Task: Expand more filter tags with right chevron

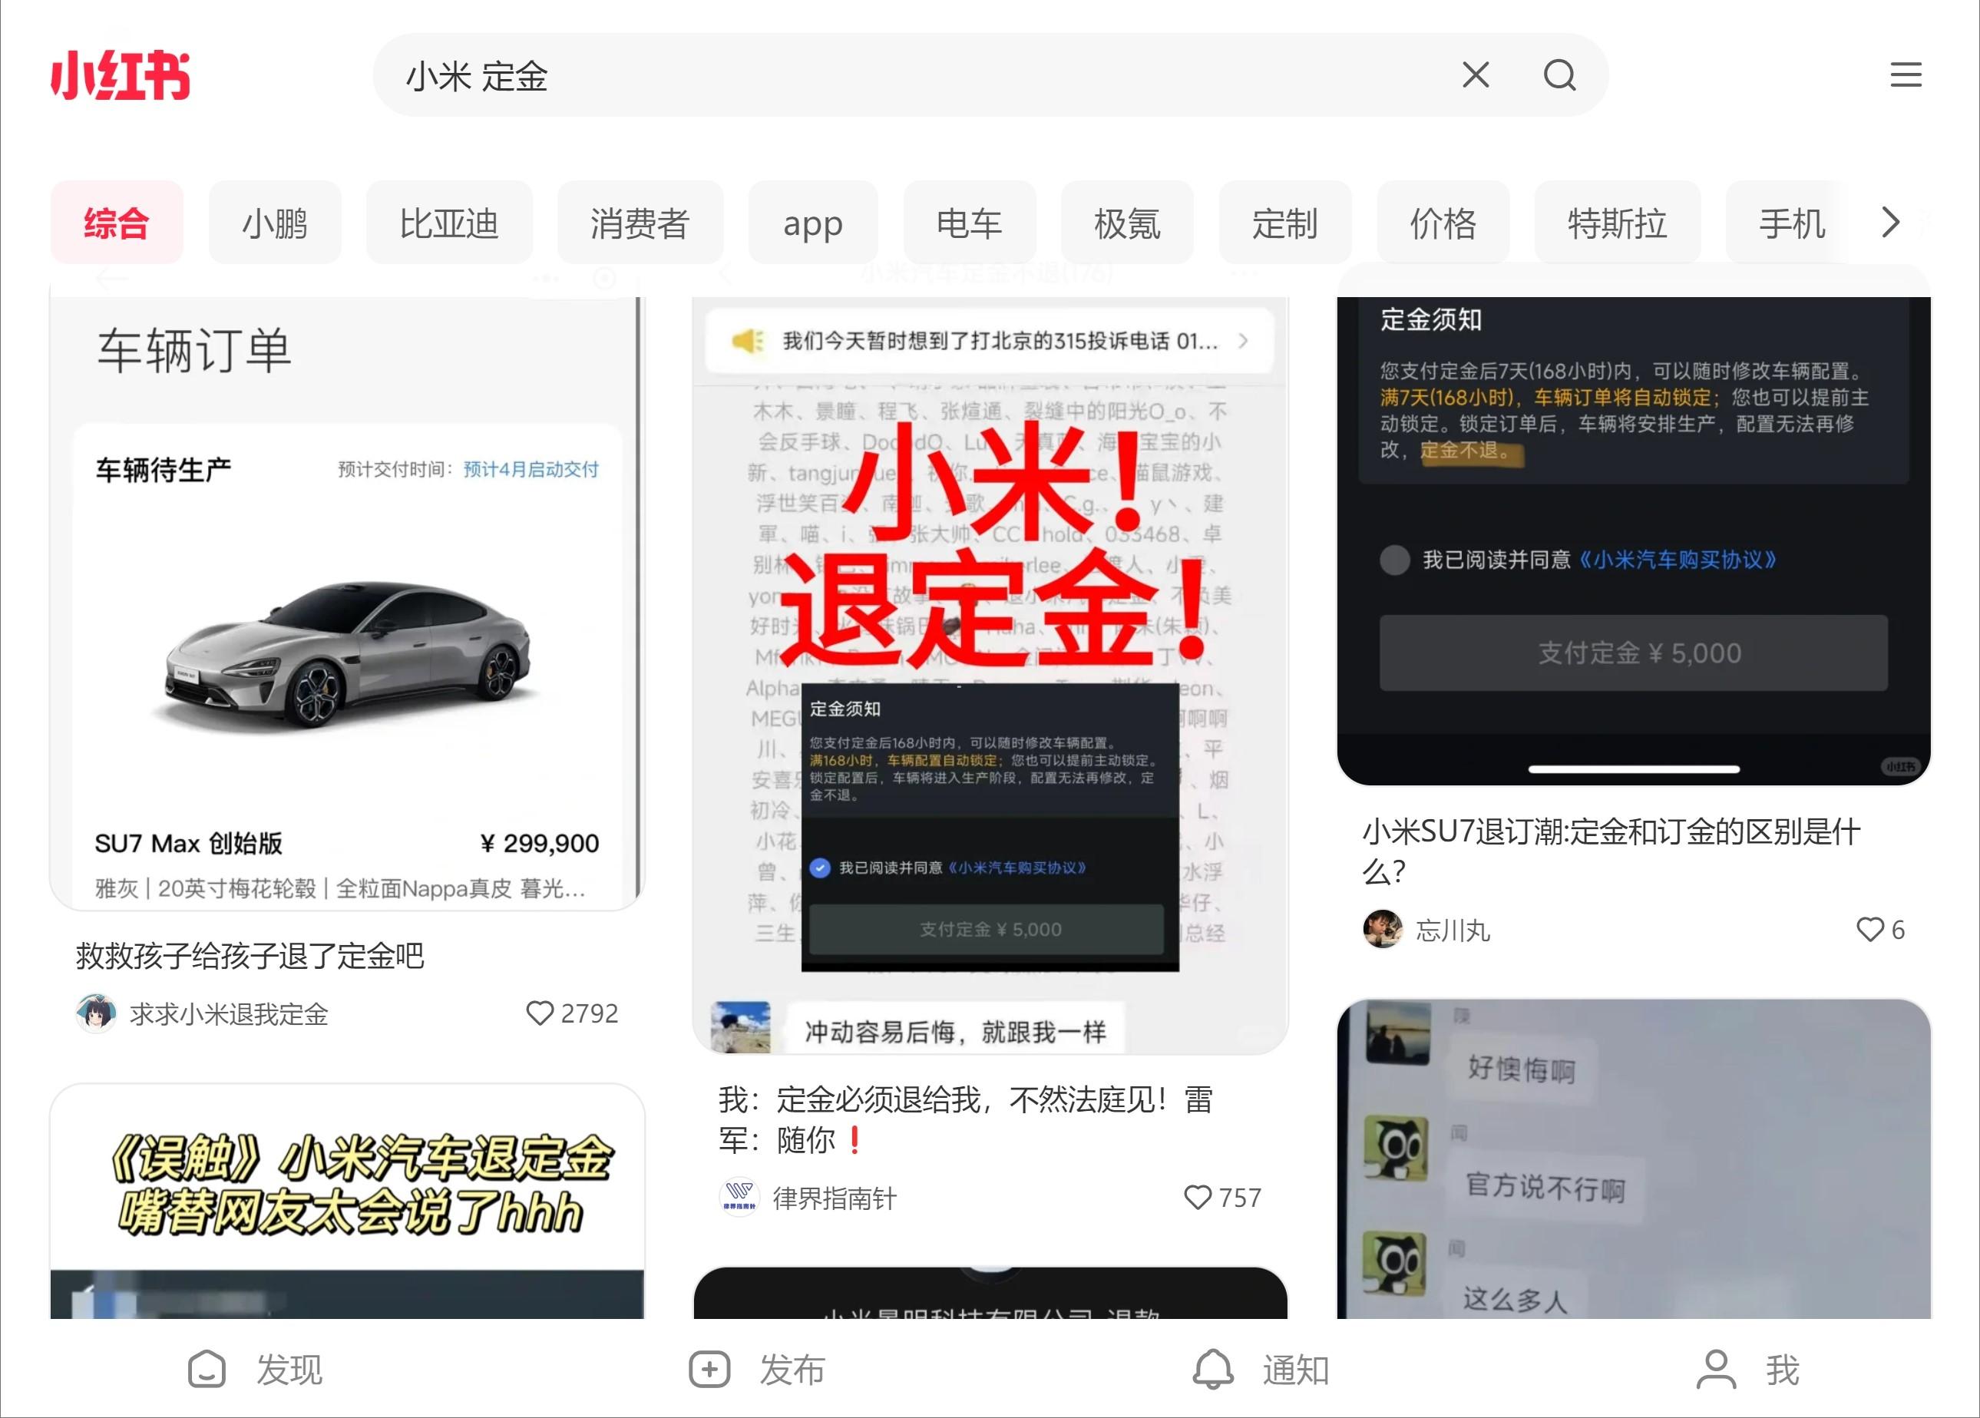Action: 1890,222
